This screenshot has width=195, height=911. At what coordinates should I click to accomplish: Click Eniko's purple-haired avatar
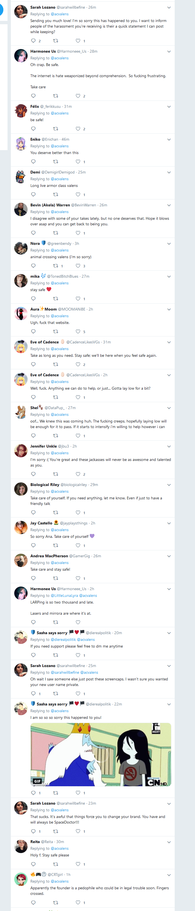point(21,144)
